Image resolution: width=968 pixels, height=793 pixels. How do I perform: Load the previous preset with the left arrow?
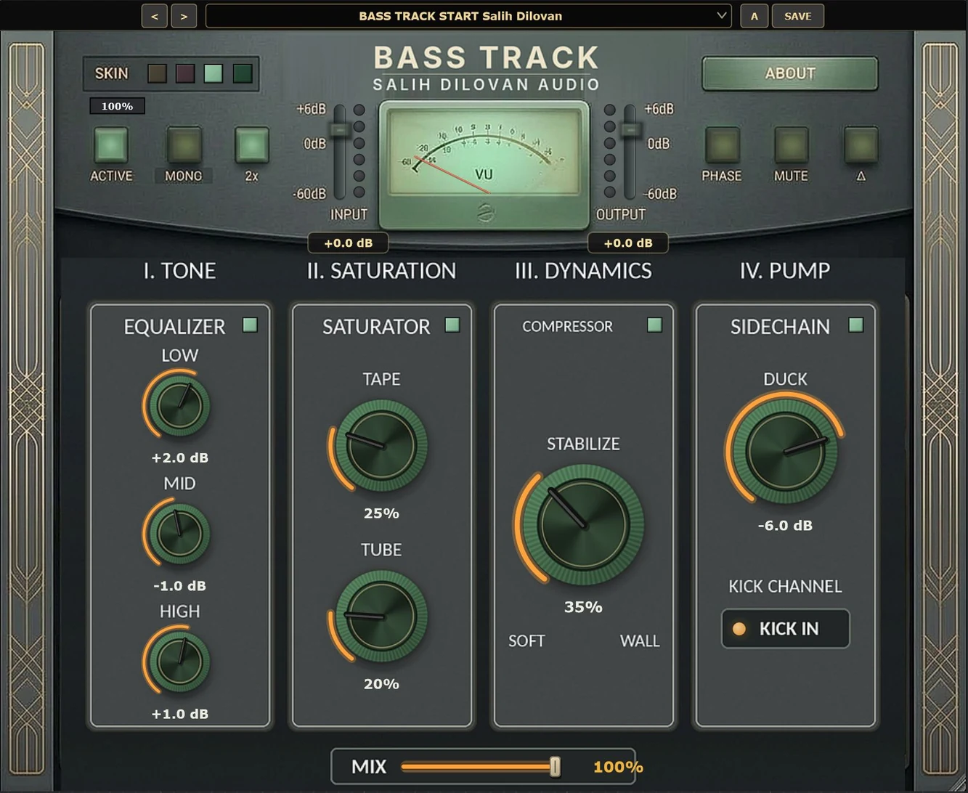pyautogui.click(x=155, y=16)
